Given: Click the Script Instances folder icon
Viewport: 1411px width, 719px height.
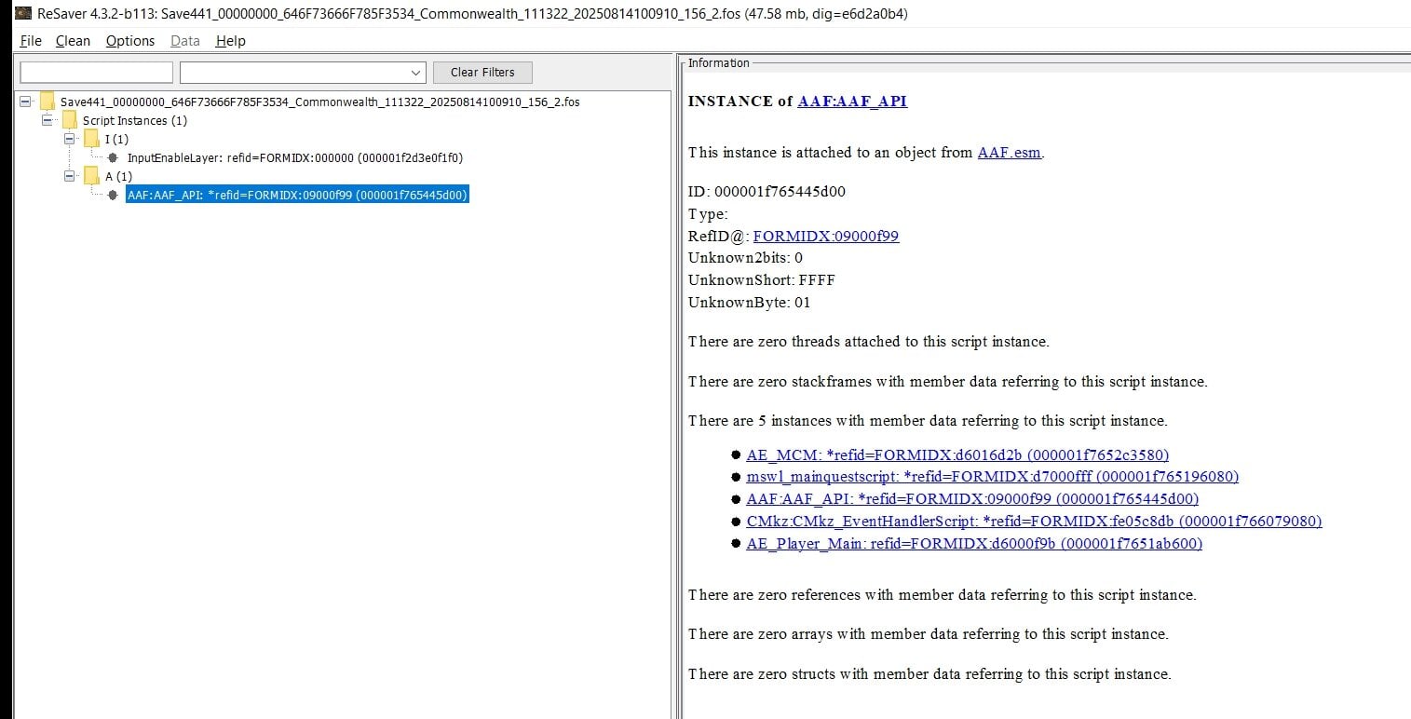Looking at the screenshot, I should tap(70, 120).
